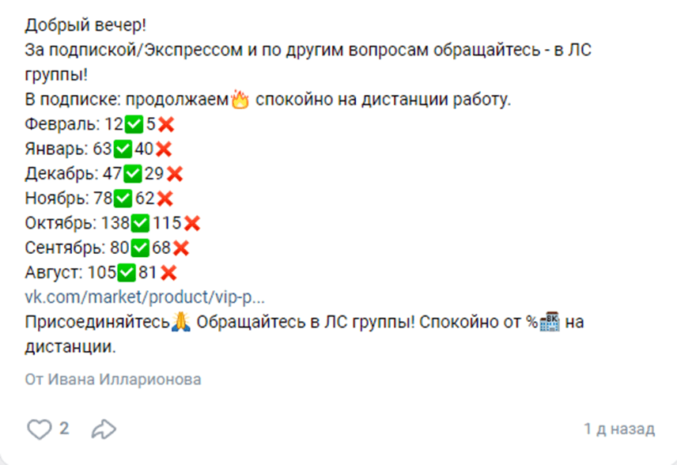The image size is (677, 465).
Task: Click the 1 д назад timestamp
Action: coord(619,429)
